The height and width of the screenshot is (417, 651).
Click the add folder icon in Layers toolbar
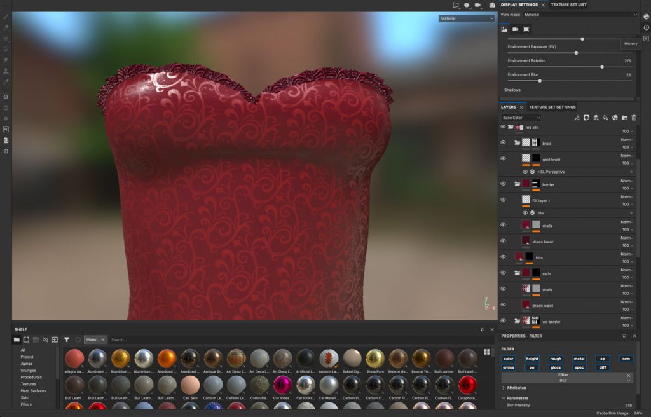point(624,118)
